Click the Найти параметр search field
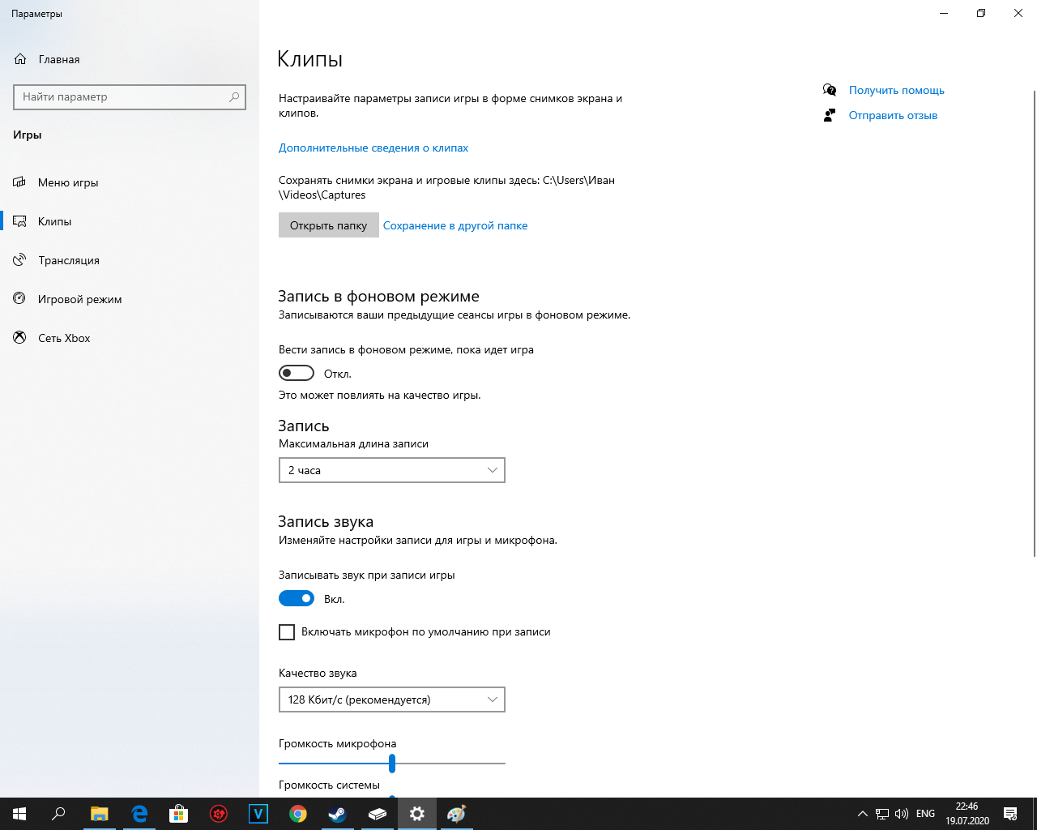Image resolution: width=1037 pixels, height=830 pixels. pos(130,96)
